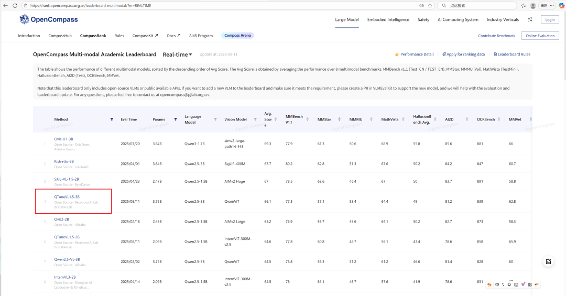Image resolution: width=566 pixels, height=296 pixels.
Task: Open the floating feedback note icon
Action: pyautogui.click(x=548, y=262)
